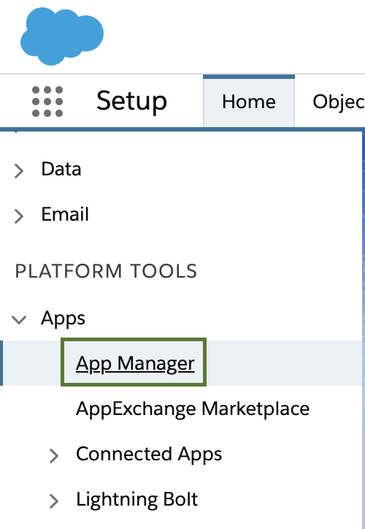Select the Lightning Bolt item
Image resolution: width=365 pixels, height=529 pixels.
[137, 499]
